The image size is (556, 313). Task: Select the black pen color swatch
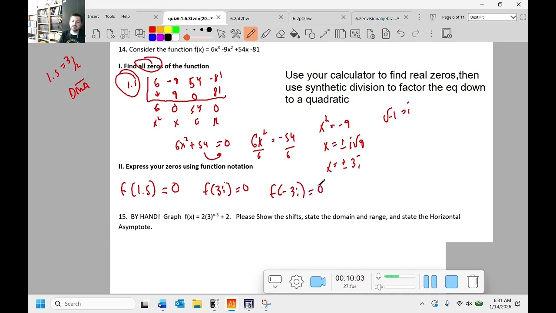[x=168, y=37]
